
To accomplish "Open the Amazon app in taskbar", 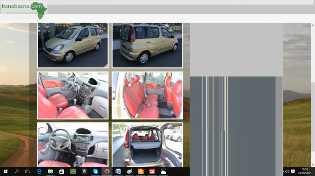I will click(84, 171).
